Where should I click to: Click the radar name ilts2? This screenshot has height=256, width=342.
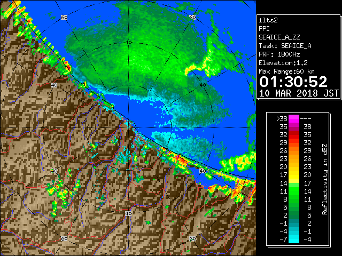[x=268, y=20]
